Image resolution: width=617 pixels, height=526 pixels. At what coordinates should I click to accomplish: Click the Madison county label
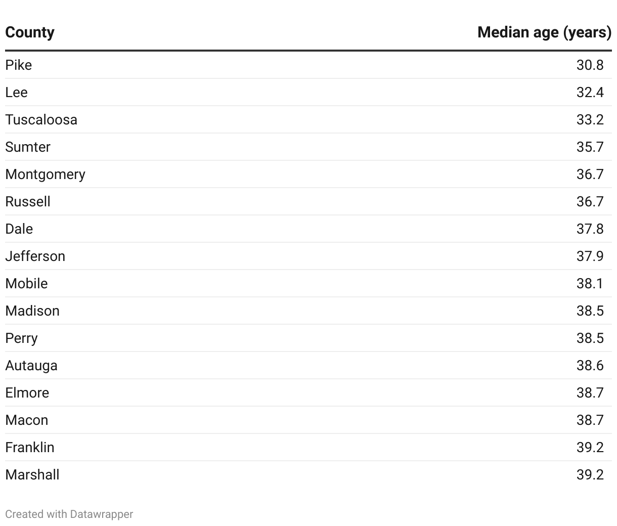32,311
